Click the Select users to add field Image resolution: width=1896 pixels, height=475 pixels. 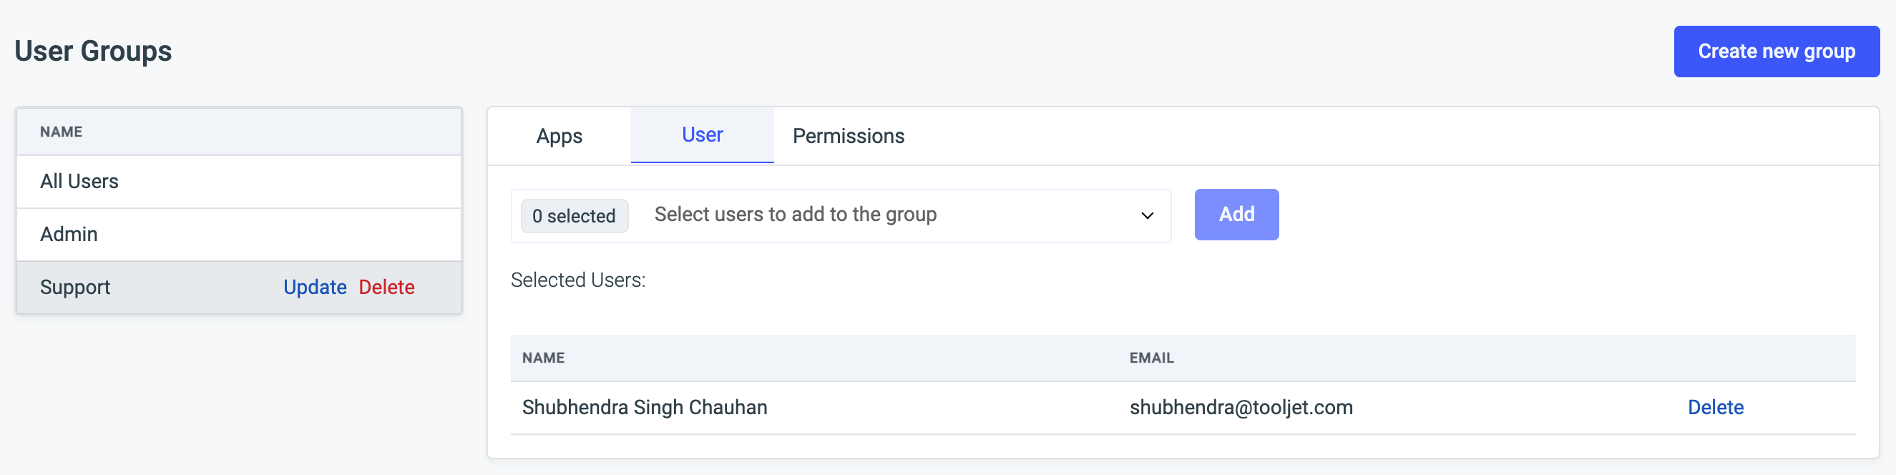[795, 215]
